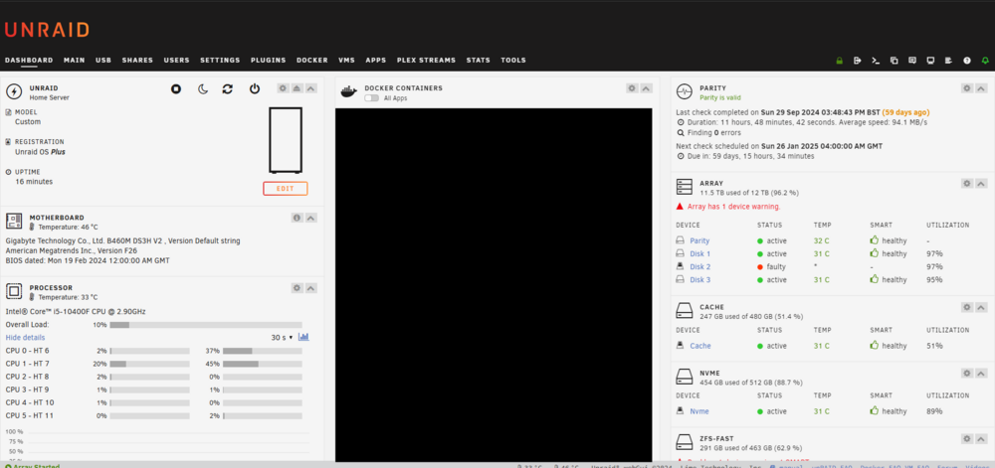The image size is (995, 468).
Task: Open notifications using the green bell icon
Action: pyautogui.click(x=985, y=61)
